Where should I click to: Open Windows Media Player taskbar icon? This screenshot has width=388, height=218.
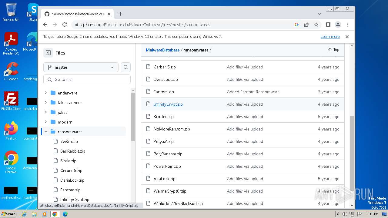tap(45, 214)
